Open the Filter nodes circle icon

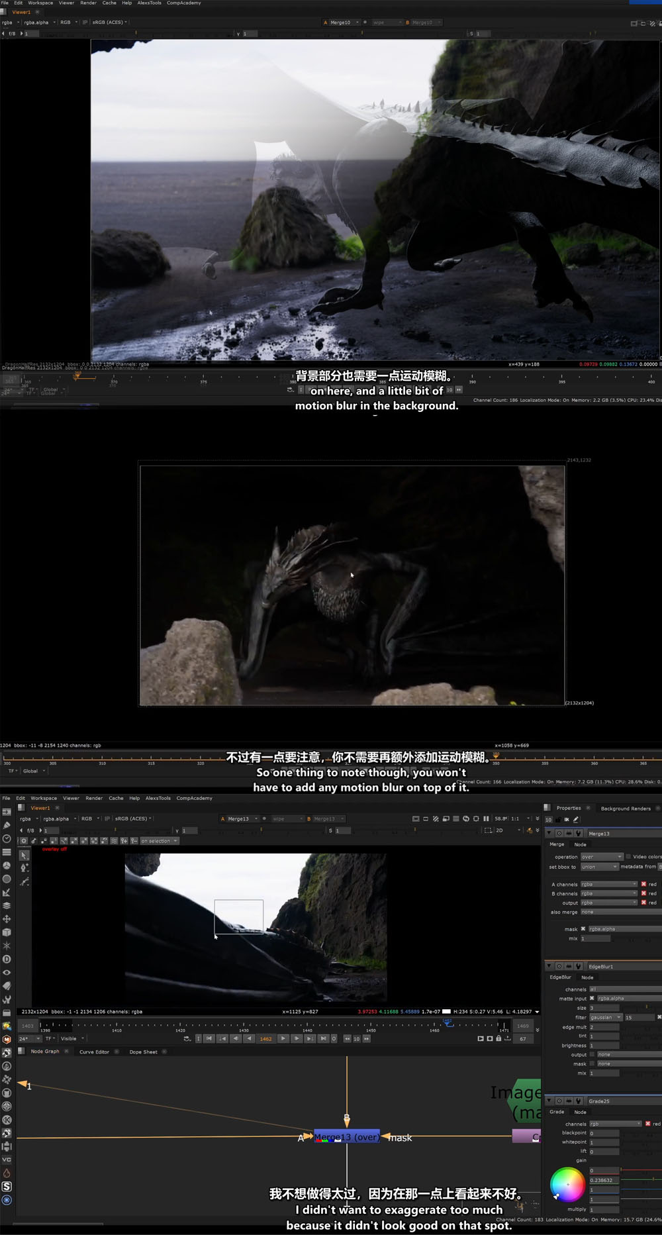pos(7,879)
